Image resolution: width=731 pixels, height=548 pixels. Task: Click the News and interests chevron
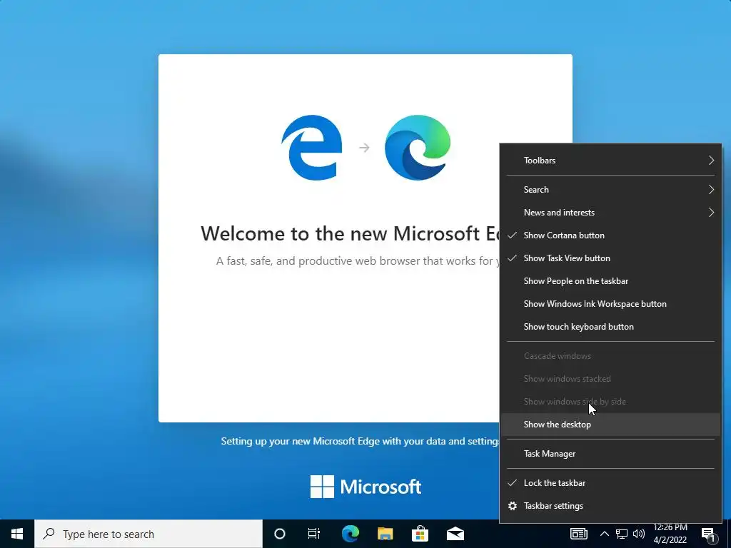tap(711, 213)
